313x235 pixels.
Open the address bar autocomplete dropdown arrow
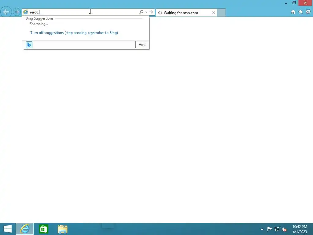pyautogui.click(x=146, y=12)
